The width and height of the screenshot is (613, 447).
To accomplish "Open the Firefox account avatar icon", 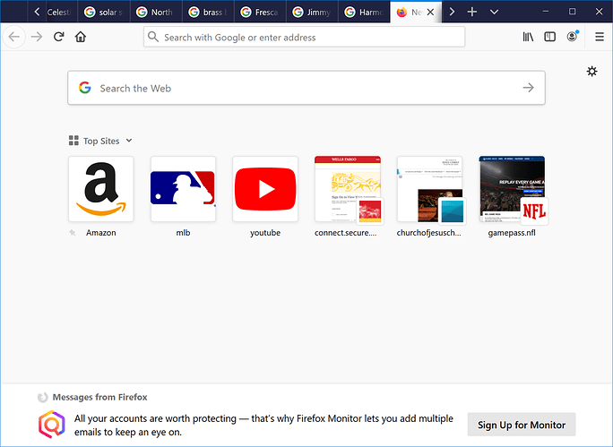I will click(572, 37).
